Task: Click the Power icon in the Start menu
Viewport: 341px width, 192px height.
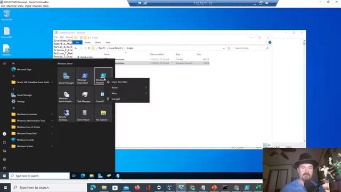Action: (x=4, y=168)
